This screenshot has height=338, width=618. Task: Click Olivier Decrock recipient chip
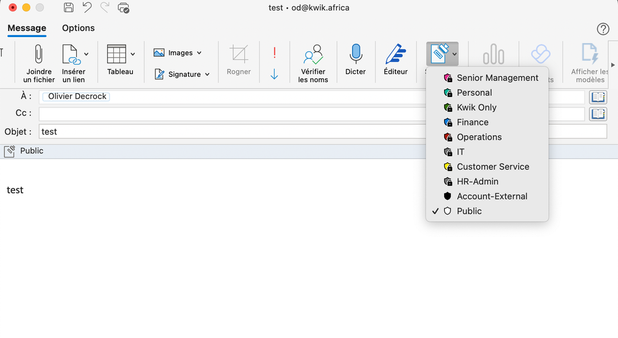pos(77,96)
